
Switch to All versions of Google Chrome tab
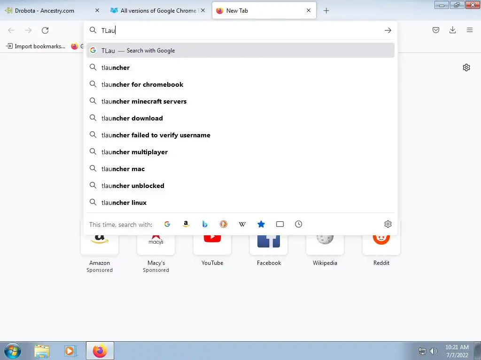[158, 10]
